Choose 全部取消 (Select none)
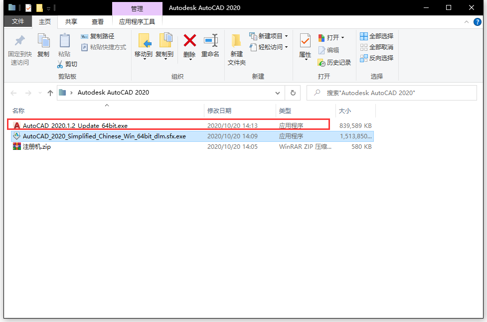 tap(377, 47)
